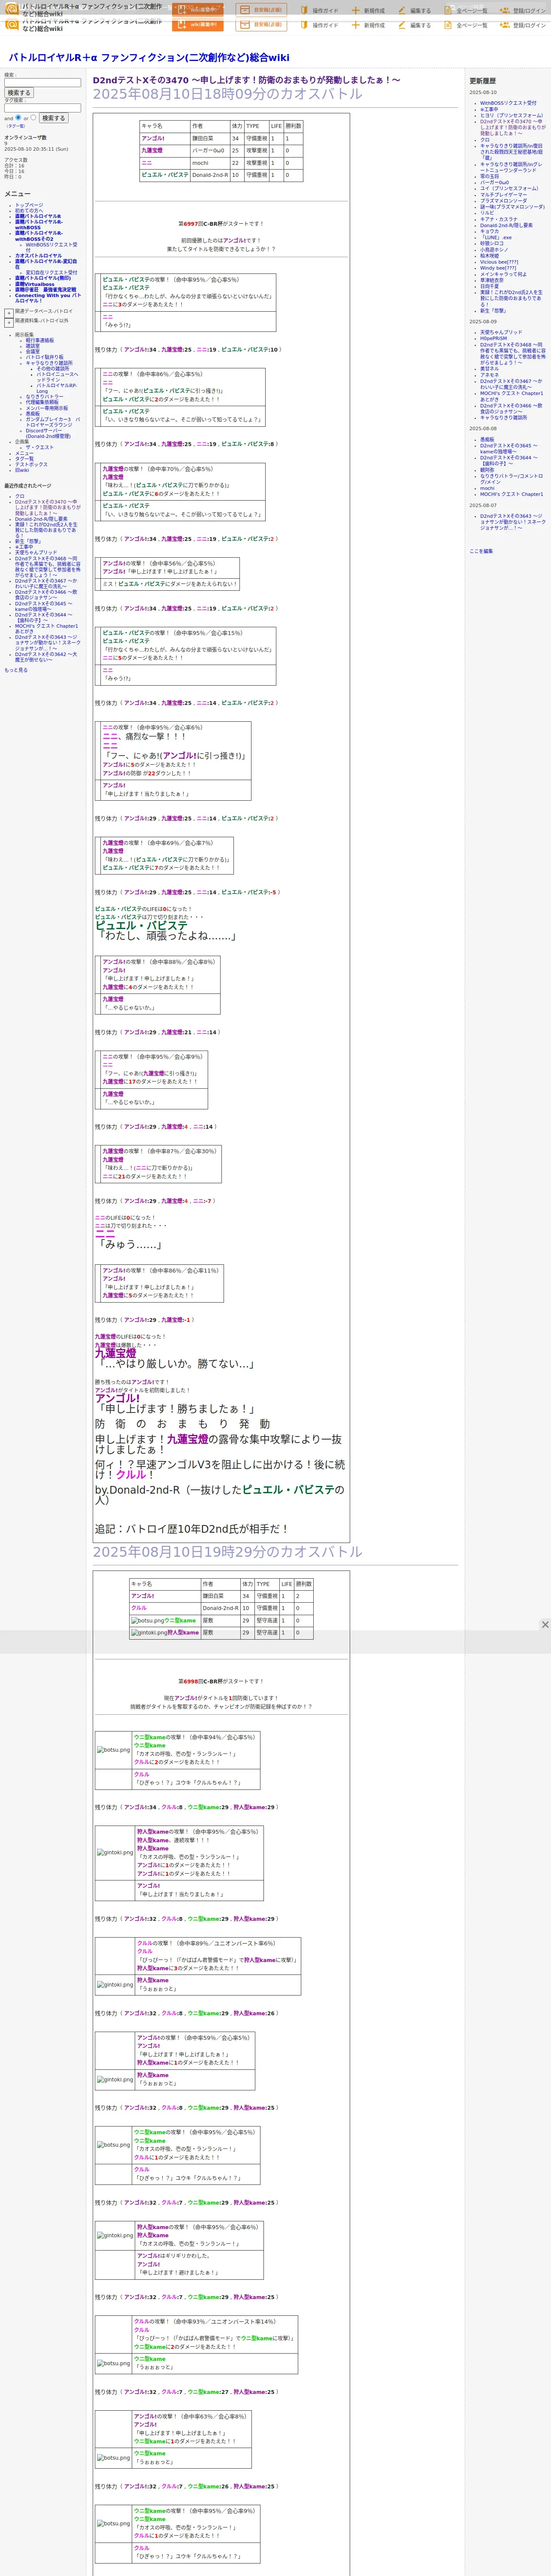Open the タグ一覧 sidebar link
Screen dimensions: 551x2576
(24, 459)
